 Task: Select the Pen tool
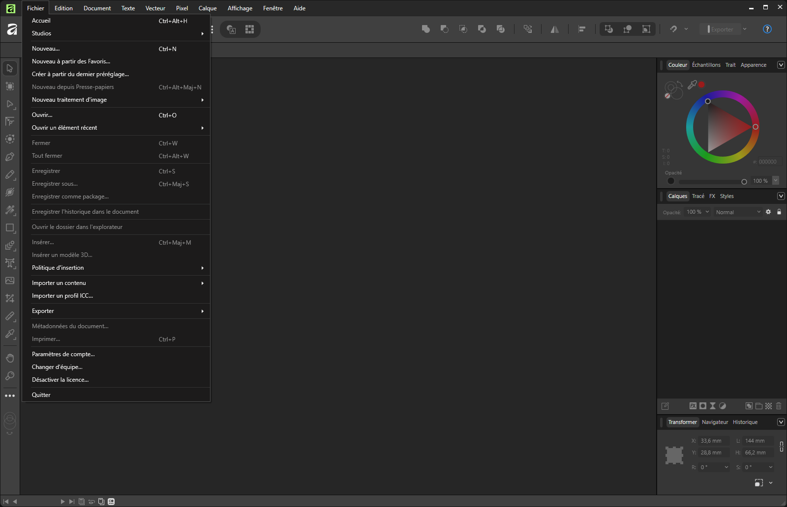10,157
